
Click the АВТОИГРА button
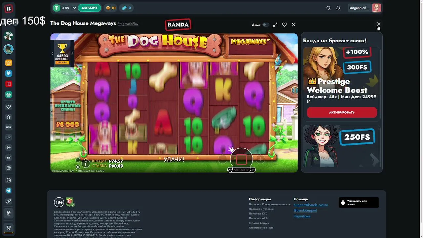(x=242, y=170)
